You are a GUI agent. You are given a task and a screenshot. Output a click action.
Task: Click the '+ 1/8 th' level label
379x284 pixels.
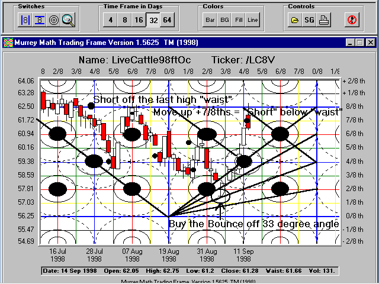point(354,93)
